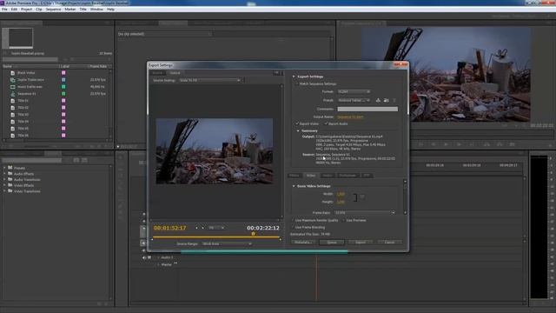Viewport: 556px width, 313px height.
Task: Open the File menu
Action: (x=4, y=10)
